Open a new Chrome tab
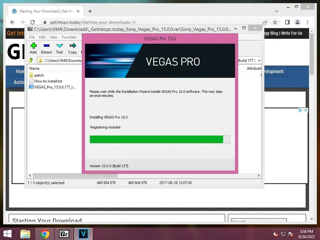The image size is (320, 240). [90, 11]
